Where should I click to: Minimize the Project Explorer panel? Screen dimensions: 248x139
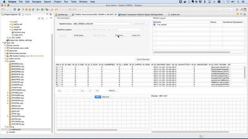[47, 14]
